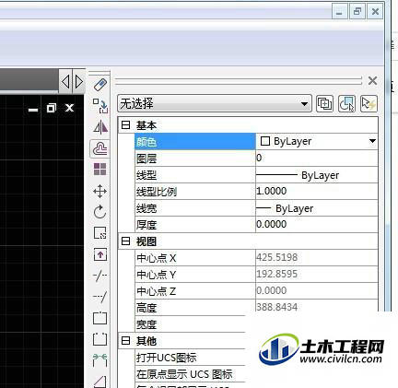
Task: Select the Break tool icon
Action: 100,339
